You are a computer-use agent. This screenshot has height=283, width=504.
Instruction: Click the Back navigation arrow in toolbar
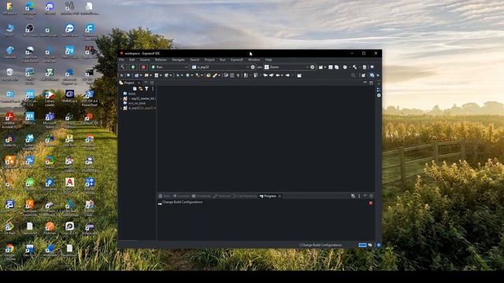click(278, 75)
